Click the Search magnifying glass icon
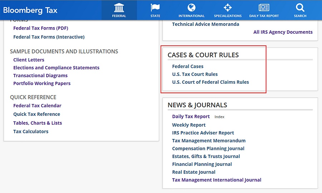 [x=300, y=8]
